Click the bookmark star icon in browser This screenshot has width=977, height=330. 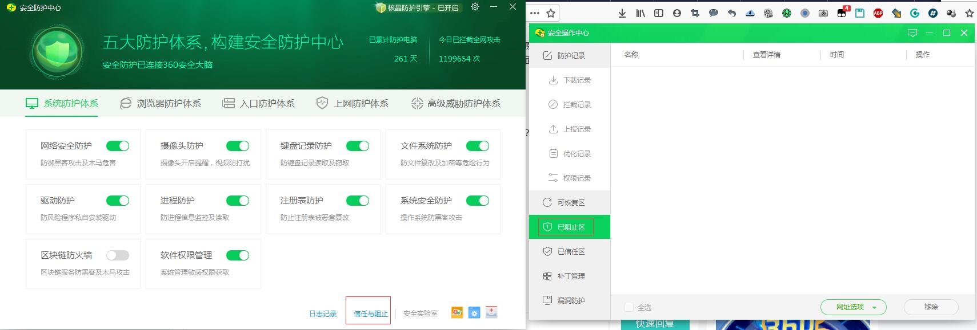pos(551,13)
